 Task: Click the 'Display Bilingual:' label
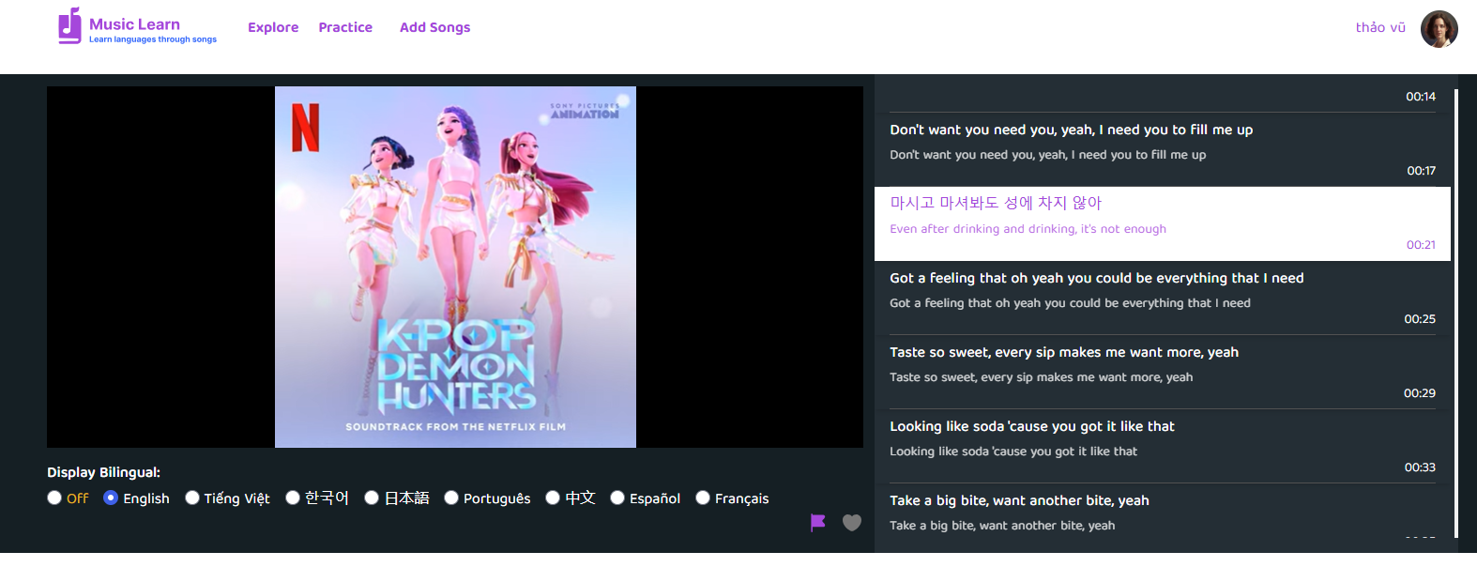(x=104, y=472)
